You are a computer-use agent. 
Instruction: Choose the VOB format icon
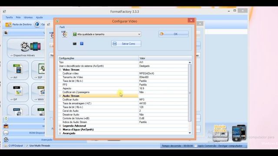[41, 112]
